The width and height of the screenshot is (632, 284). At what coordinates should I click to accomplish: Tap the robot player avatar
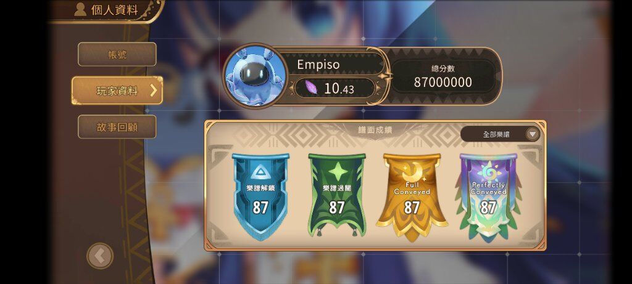point(256,76)
